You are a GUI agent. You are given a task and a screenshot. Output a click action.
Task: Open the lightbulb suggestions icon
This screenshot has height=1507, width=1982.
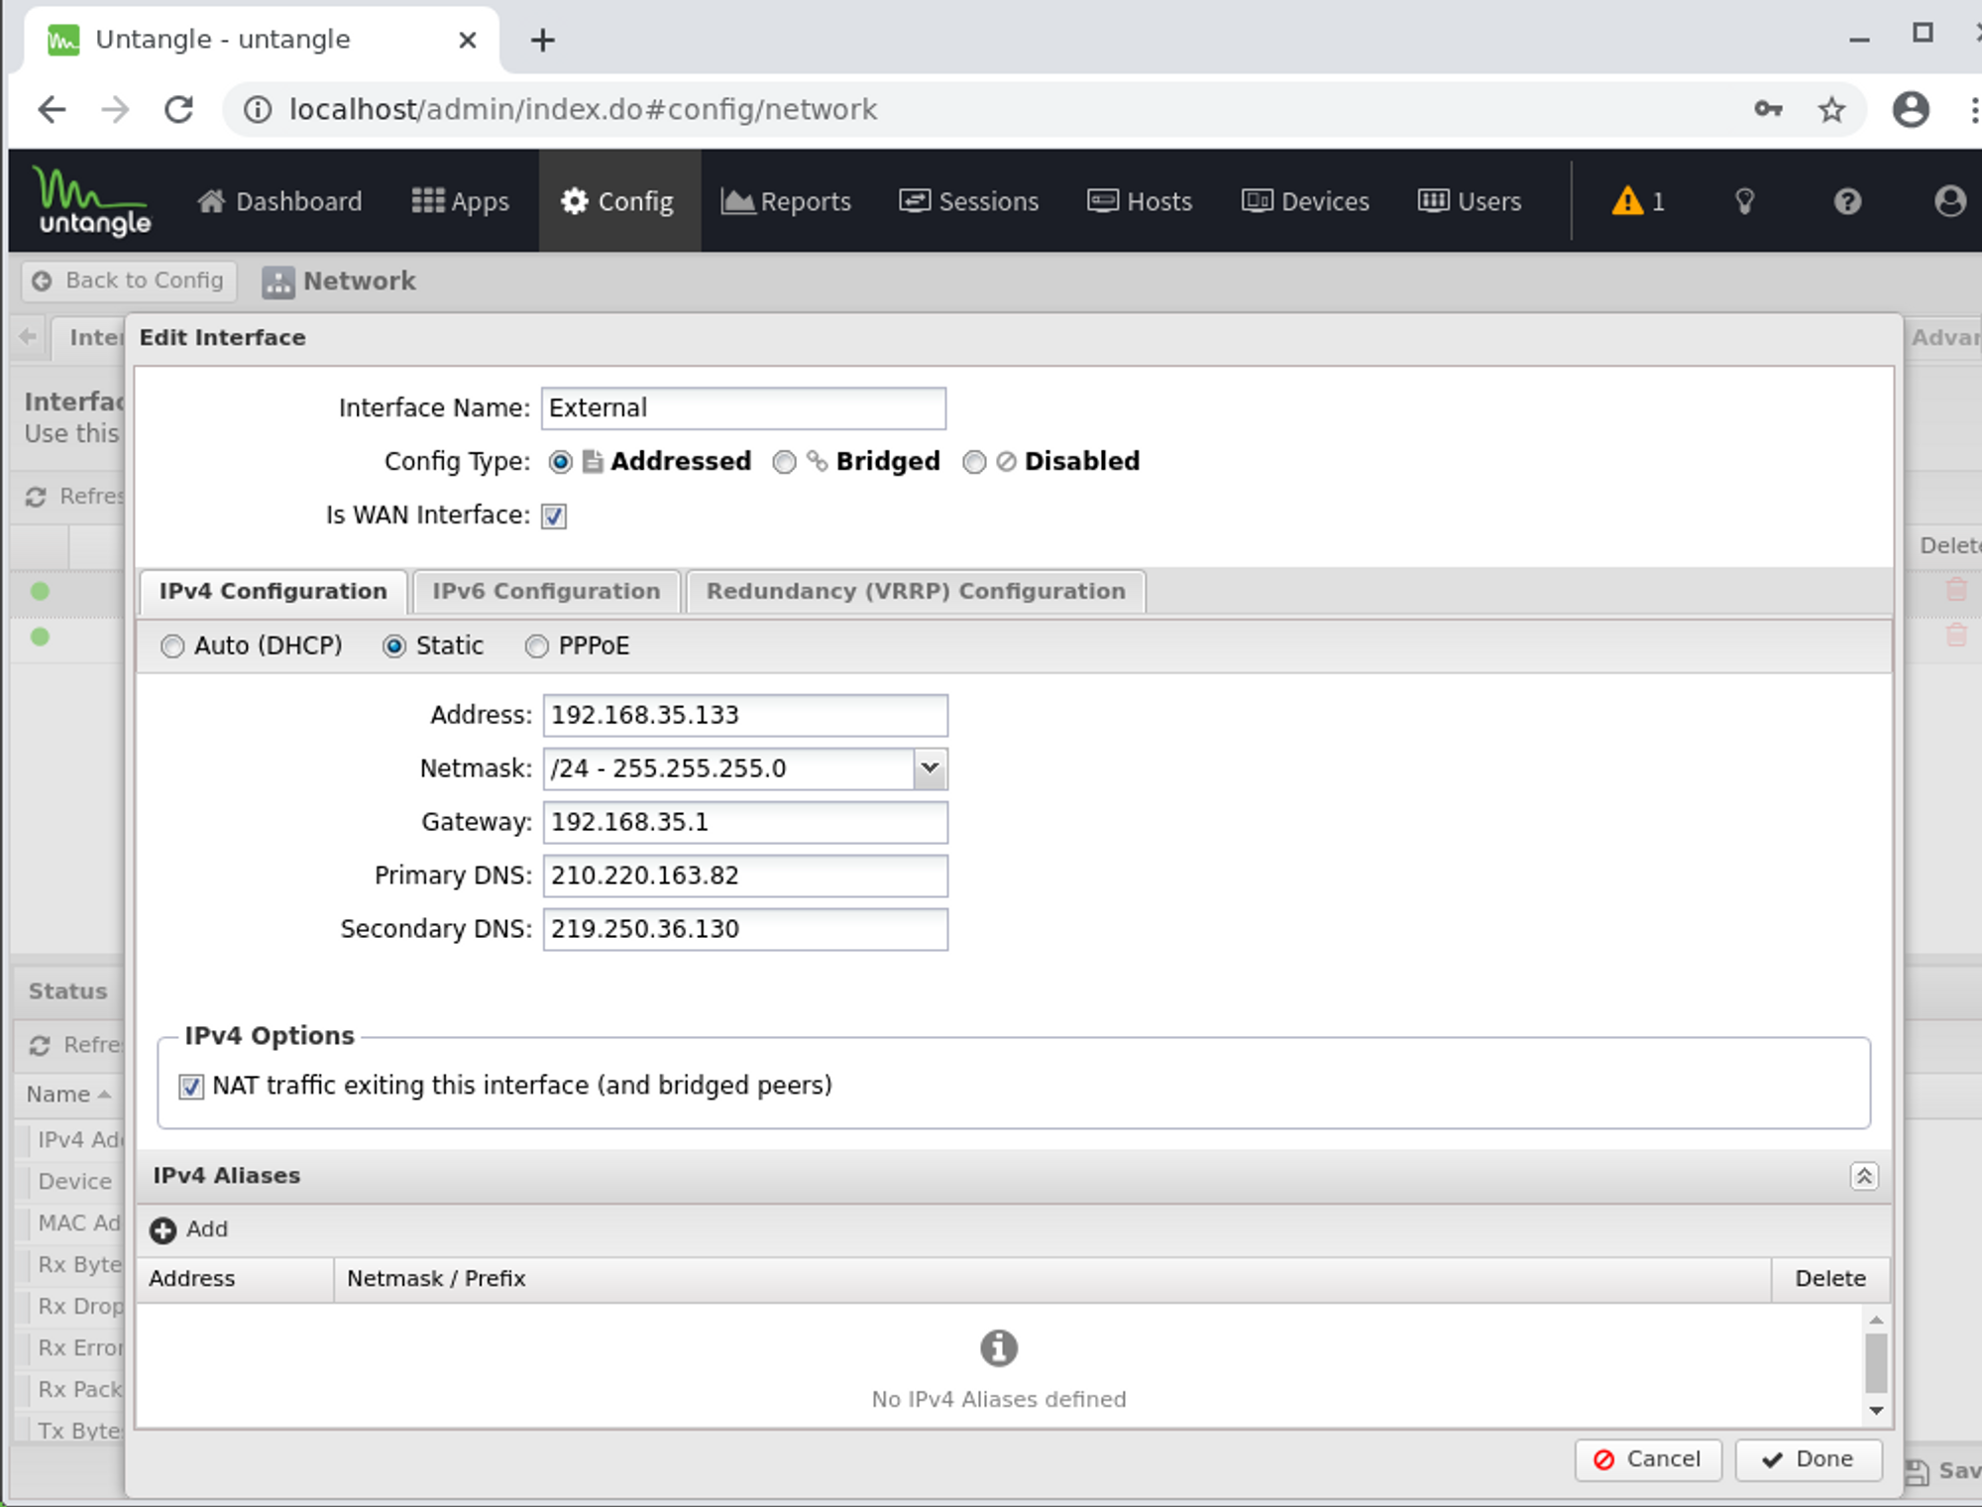point(1744,201)
